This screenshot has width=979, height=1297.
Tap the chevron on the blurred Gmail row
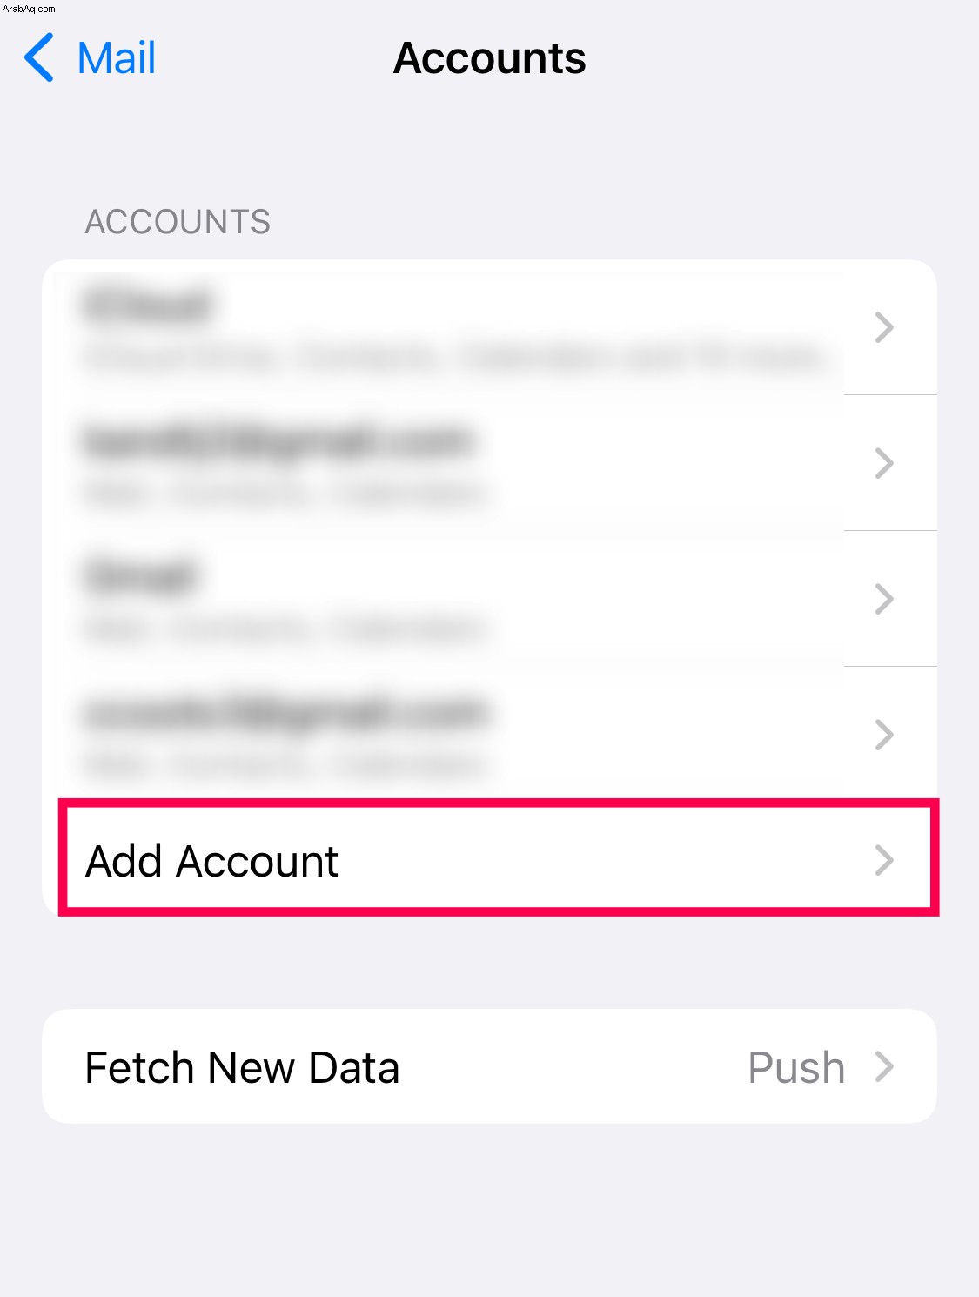[884, 599]
